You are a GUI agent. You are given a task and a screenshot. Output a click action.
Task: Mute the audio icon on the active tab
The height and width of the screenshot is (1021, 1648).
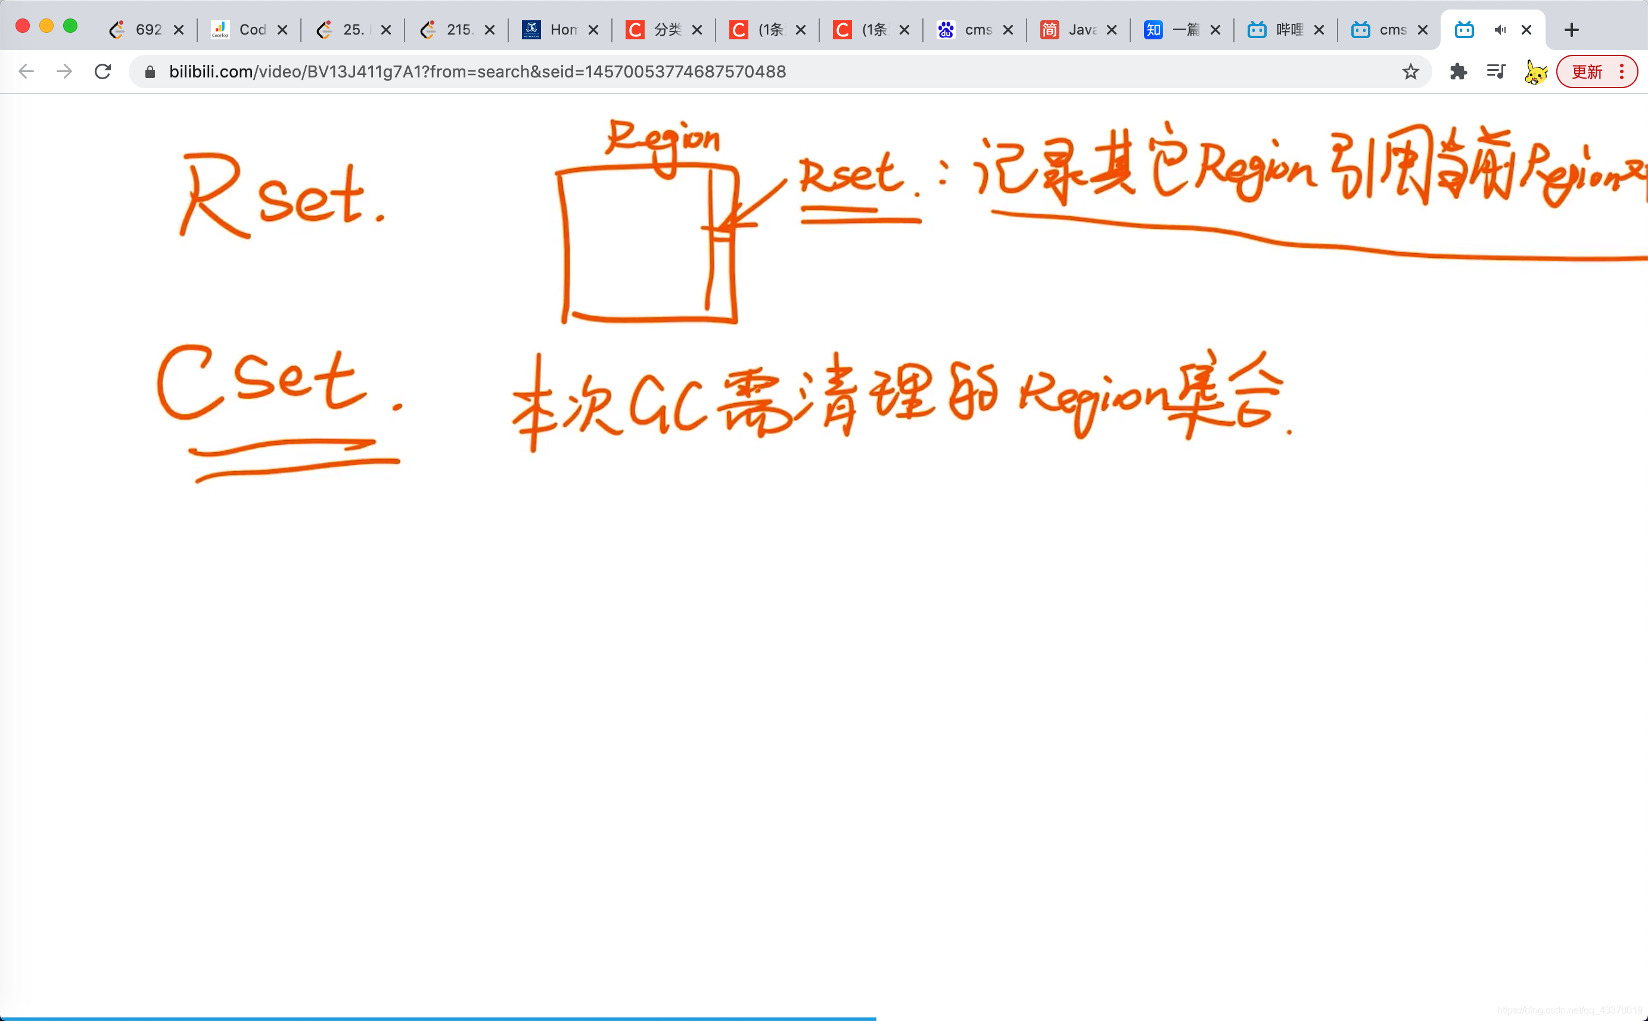(1500, 30)
